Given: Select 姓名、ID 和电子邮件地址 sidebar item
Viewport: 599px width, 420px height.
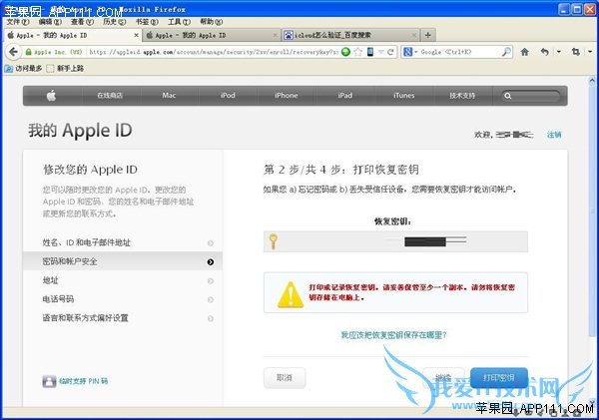Looking at the screenshot, I should (x=123, y=242).
